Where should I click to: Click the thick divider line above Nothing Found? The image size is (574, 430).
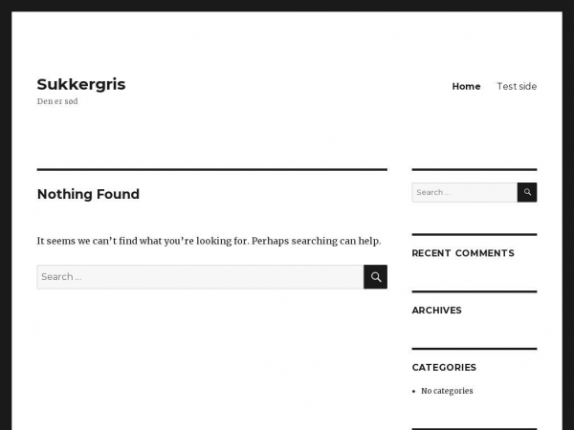212,170
